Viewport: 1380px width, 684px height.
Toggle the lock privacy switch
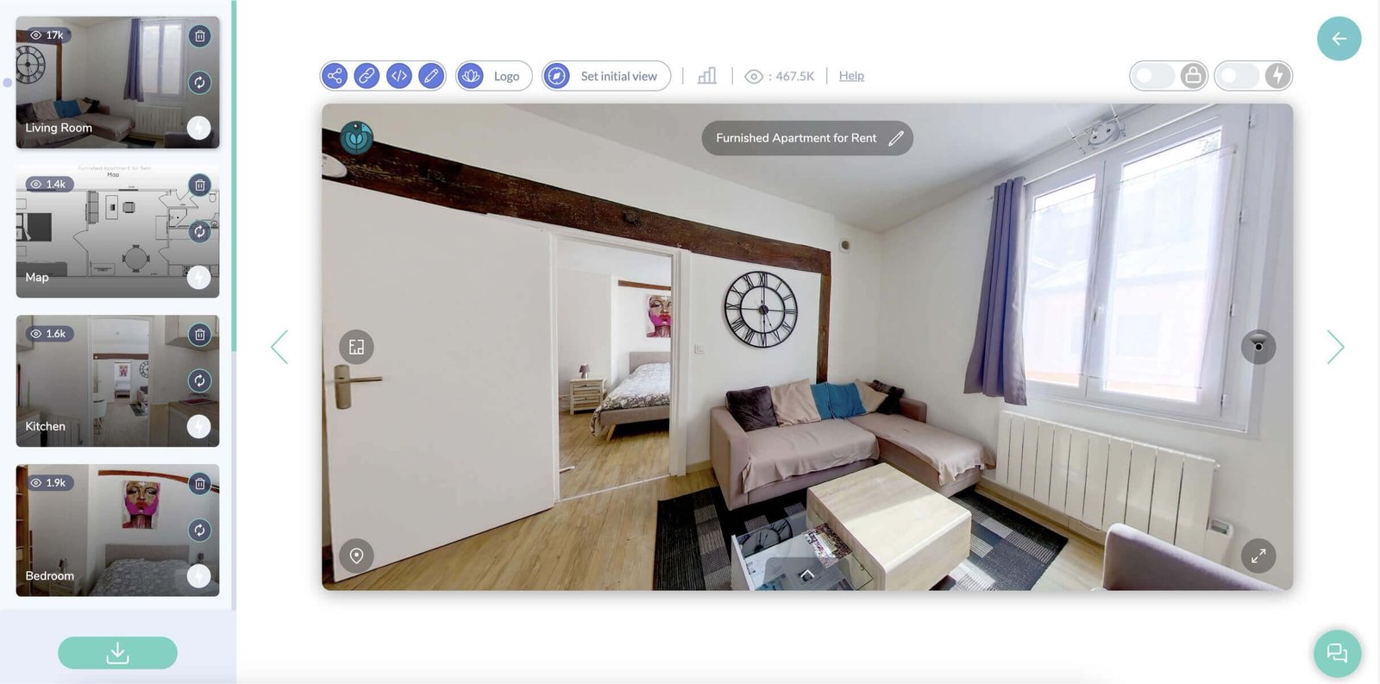coord(1168,76)
